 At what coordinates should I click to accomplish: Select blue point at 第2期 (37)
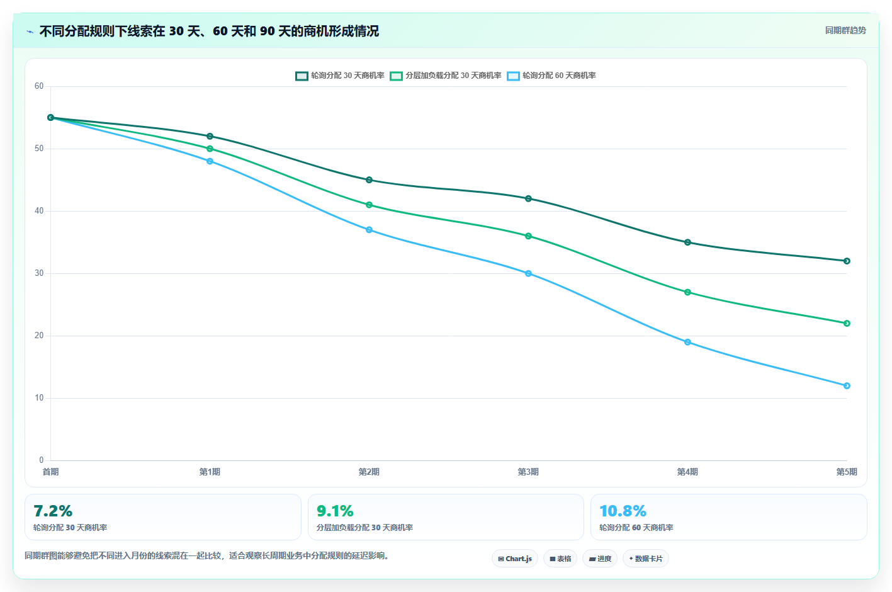coord(370,230)
